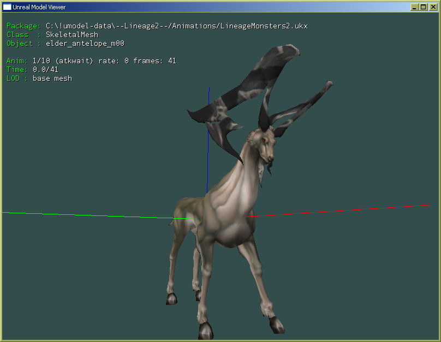This screenshot has height=342, width=441.
Task: Click the LOD base mesh text
Action: [39, 79]
